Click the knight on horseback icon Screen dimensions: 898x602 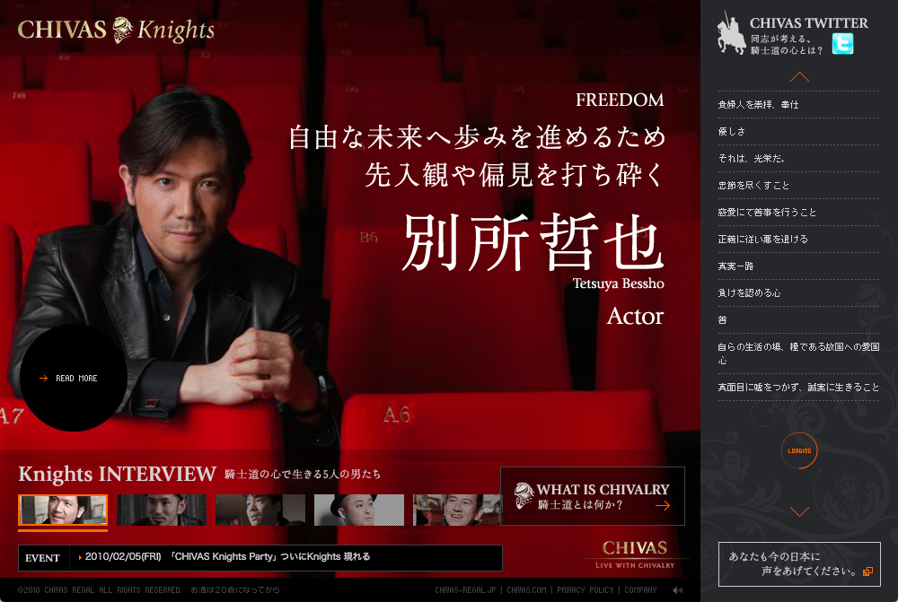point(731,34)
